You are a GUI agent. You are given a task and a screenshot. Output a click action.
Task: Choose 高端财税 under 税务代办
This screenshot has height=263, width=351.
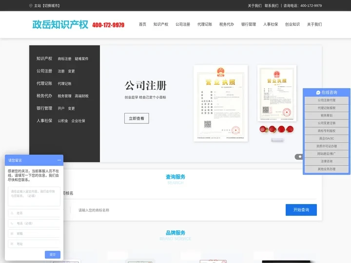click(81, 96)
